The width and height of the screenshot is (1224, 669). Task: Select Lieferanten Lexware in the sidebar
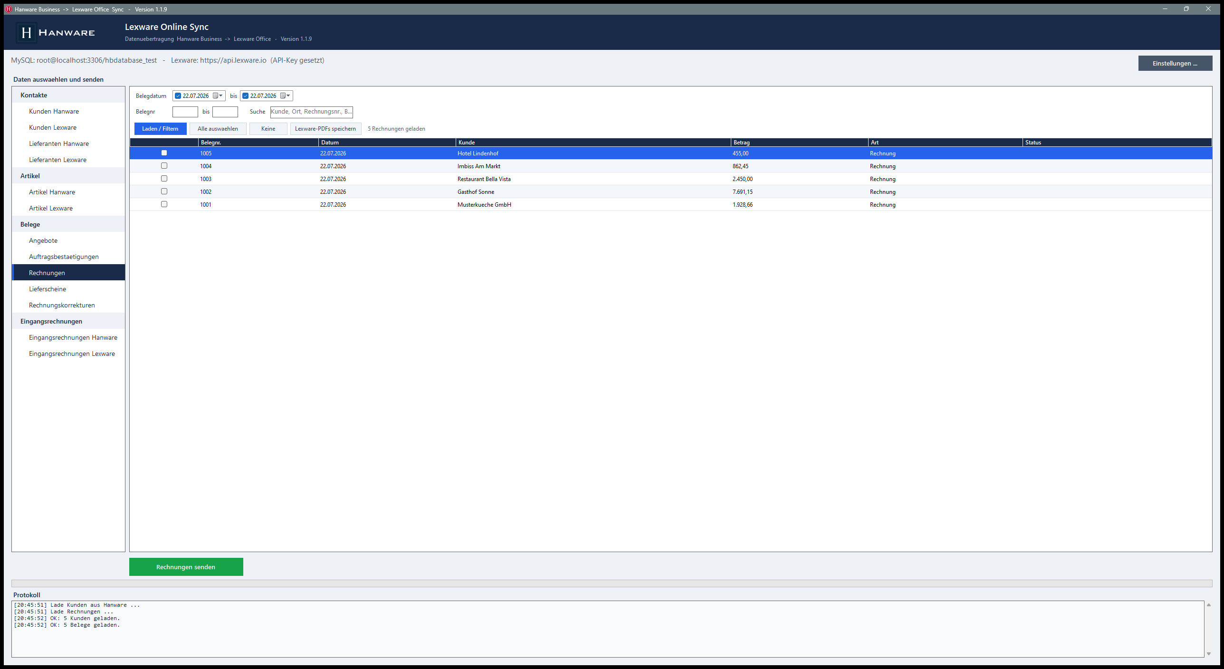point(68,160)
